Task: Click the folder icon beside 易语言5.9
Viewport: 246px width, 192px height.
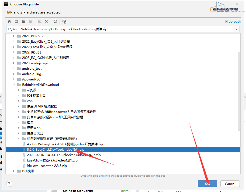Action: tap(24, 128)
